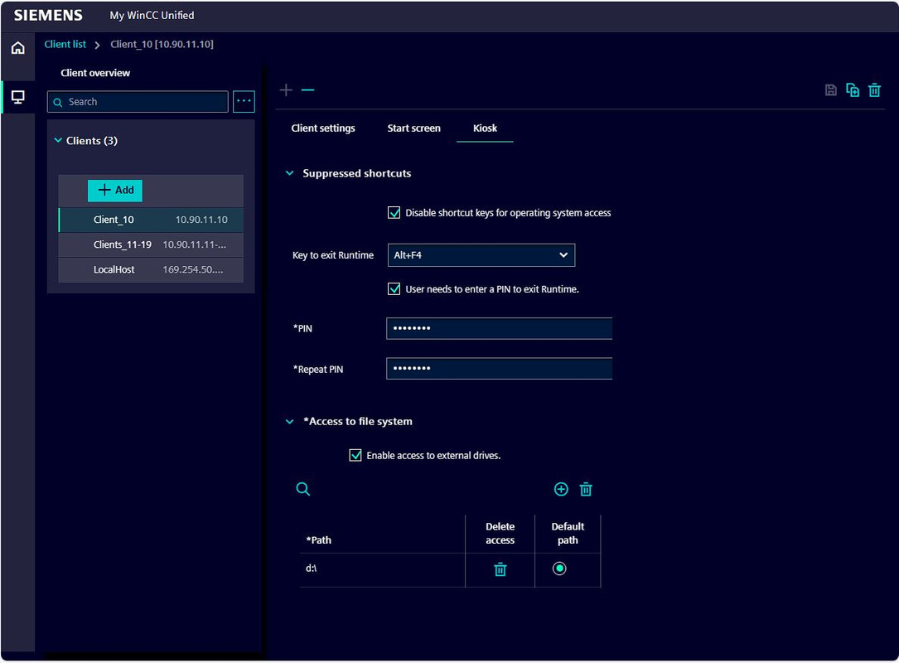The image size is (899, 663).
Task: Click trash icon next to add path icon
Action: (585, 489)
